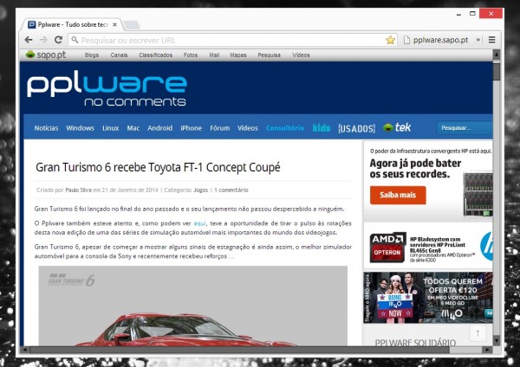This screenshot has height=367, width=520.
Task: Open the Gran Turismo 6 article title
Action: pos(158,167)
